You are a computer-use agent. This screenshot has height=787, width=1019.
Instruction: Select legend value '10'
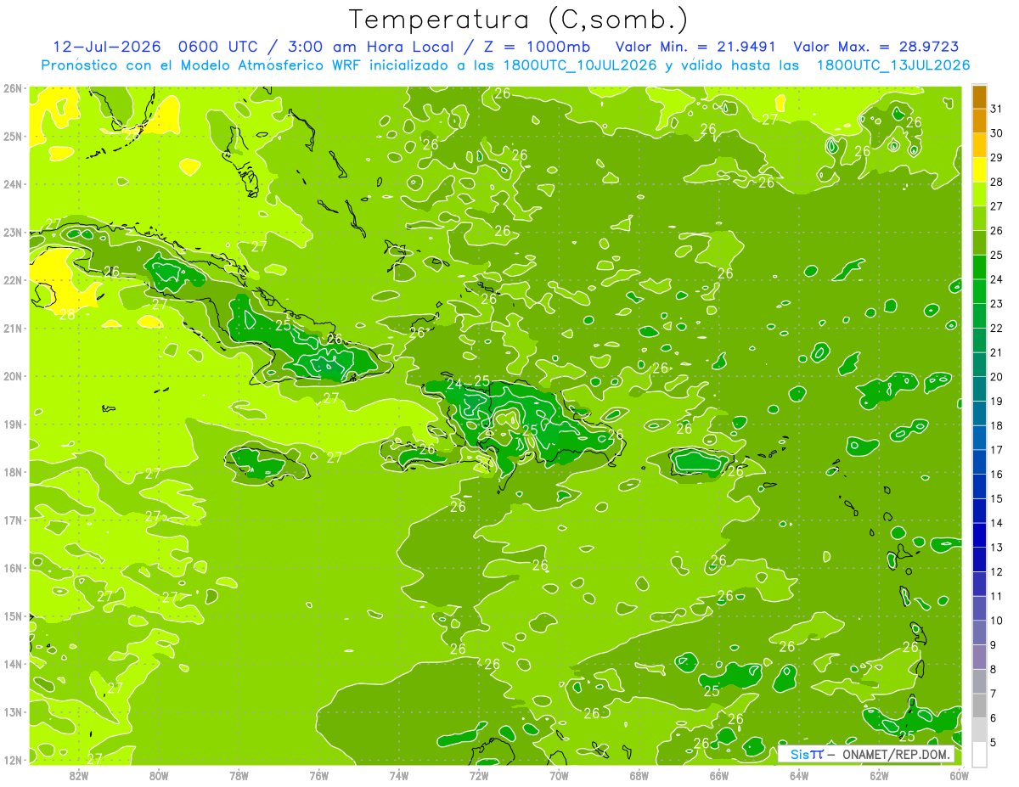pos(997,621)
